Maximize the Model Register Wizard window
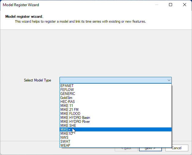The width and height of the screenshot is (192, 155). coord(171,5)
